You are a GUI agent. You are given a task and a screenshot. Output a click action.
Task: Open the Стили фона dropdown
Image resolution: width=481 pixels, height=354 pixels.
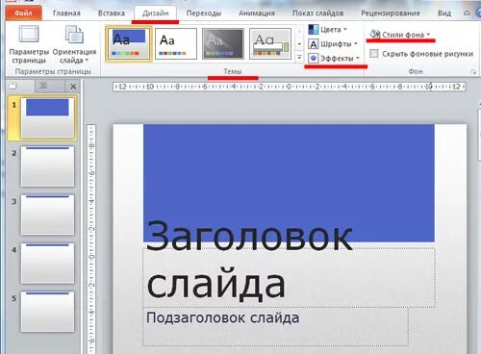(400, 35)
